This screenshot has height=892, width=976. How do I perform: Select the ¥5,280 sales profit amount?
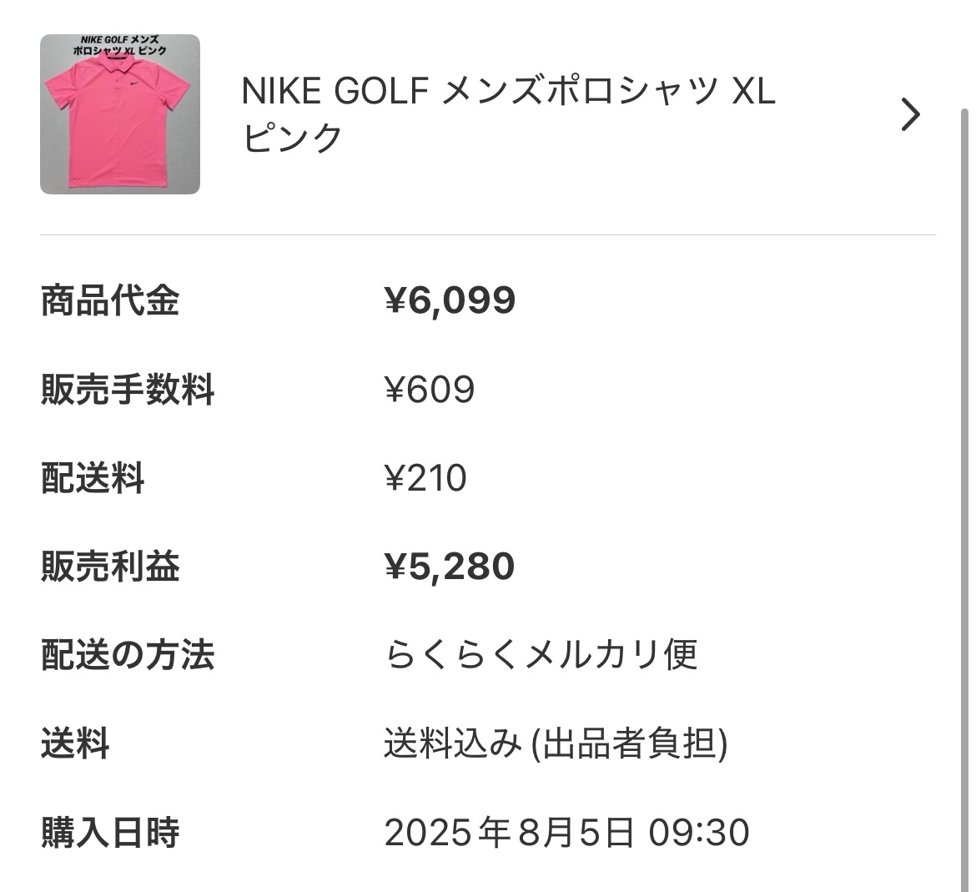[x=450, y=567]
